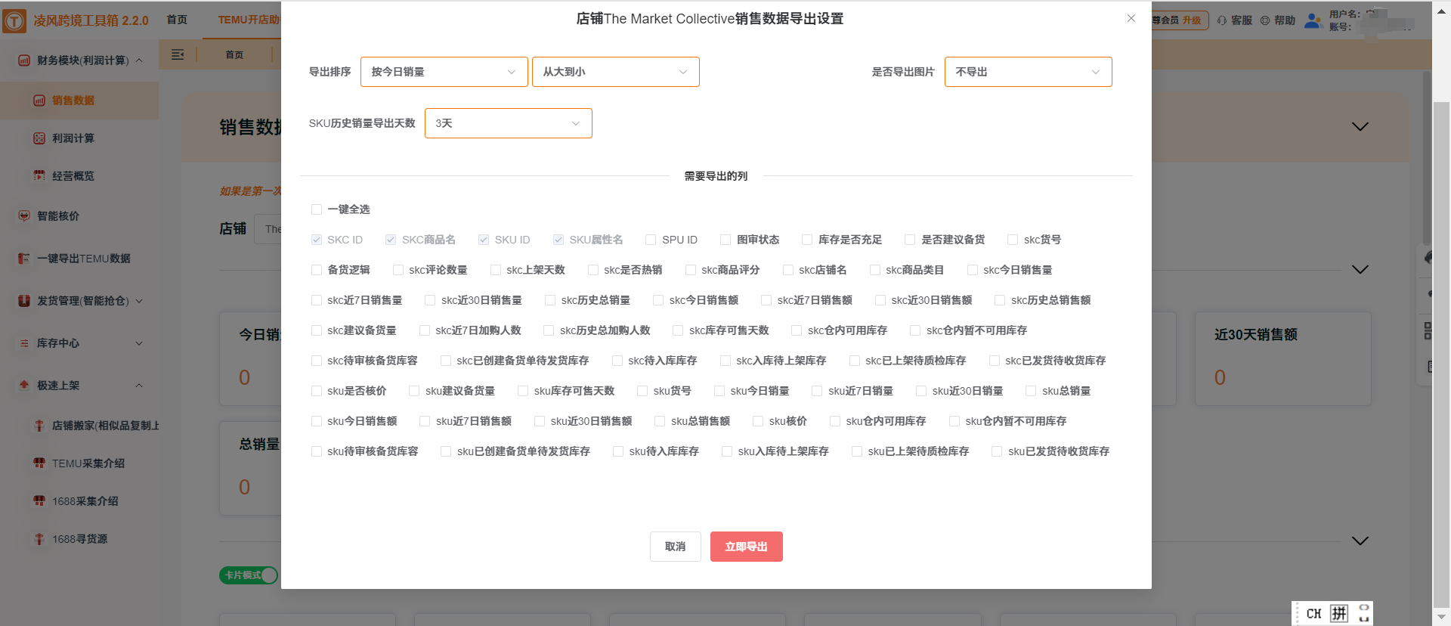Collapse the 财务模块 sidebar group
The width and height of the screenshot is (1451, 626).
(x=139, y=60)
